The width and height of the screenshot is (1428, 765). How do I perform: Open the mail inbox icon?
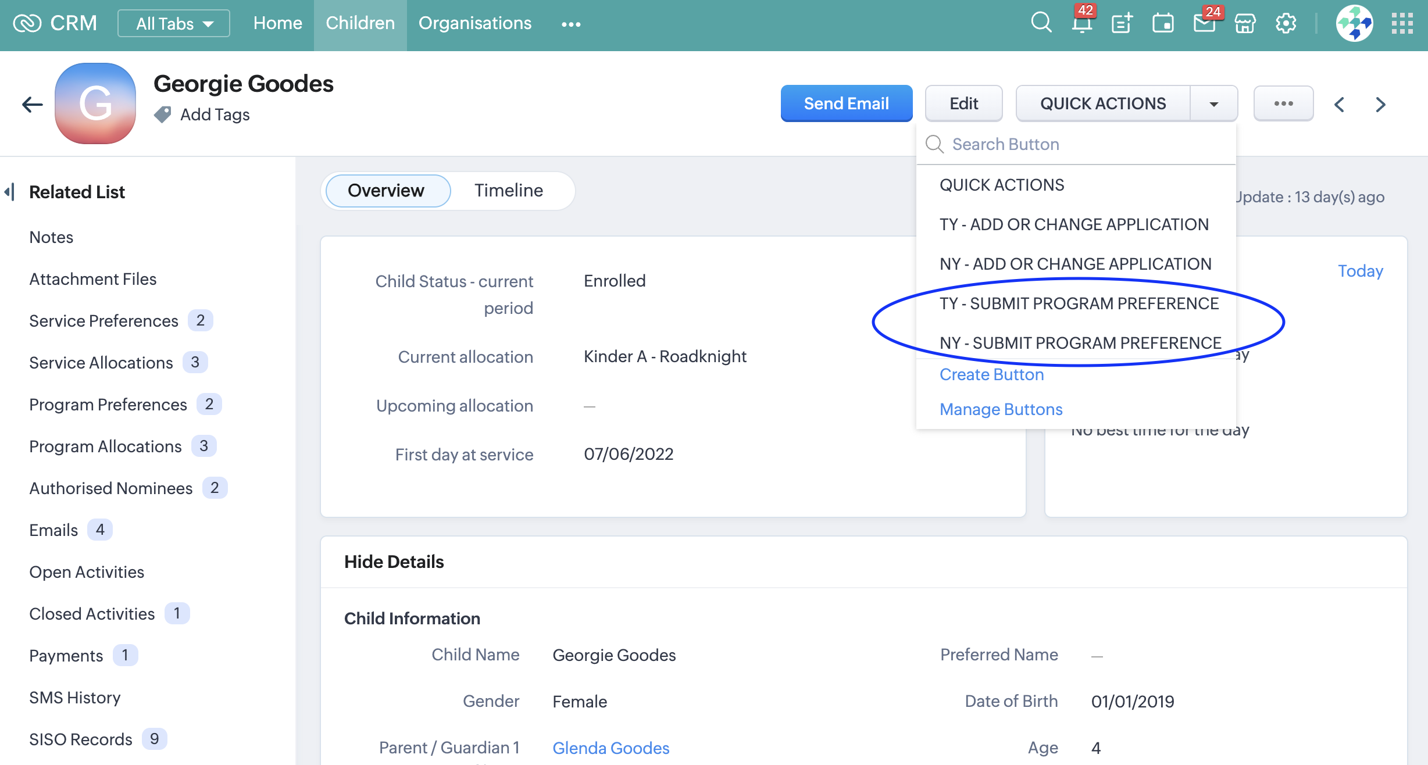tap(1204, 23)
